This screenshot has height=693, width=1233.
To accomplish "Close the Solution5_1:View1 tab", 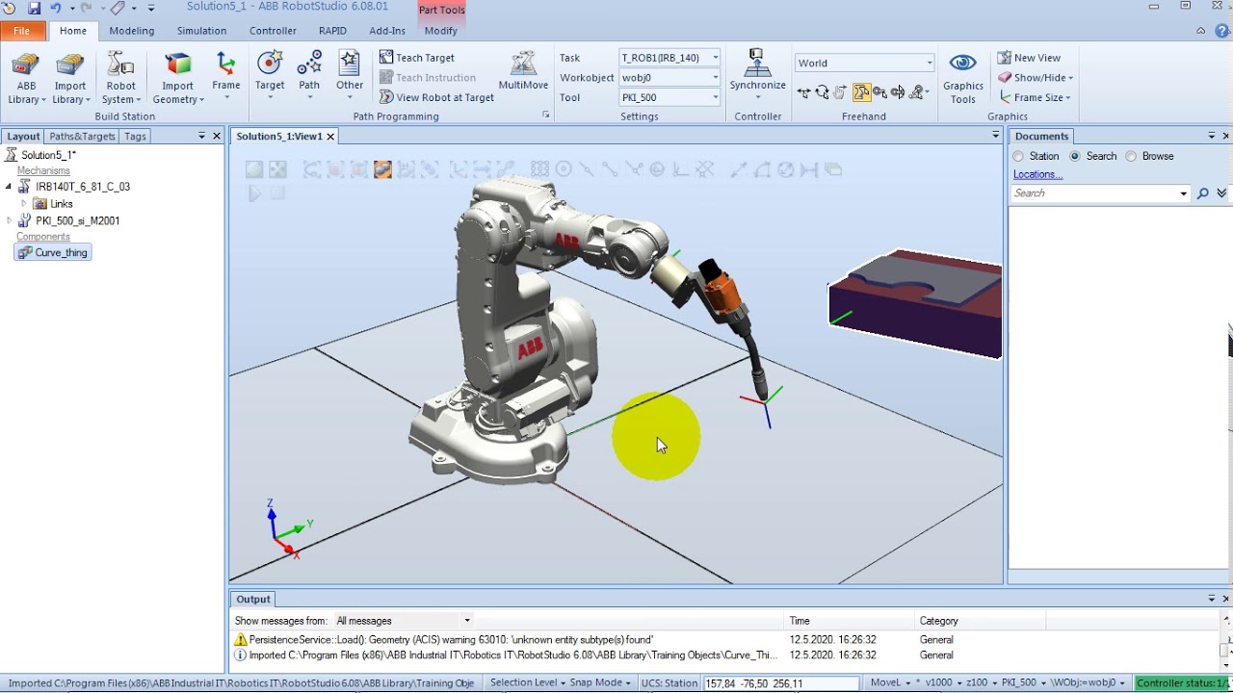I will pos(330,137).
